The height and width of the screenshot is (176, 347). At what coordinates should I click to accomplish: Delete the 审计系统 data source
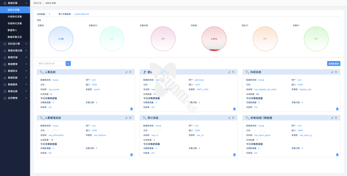(233, 118)
